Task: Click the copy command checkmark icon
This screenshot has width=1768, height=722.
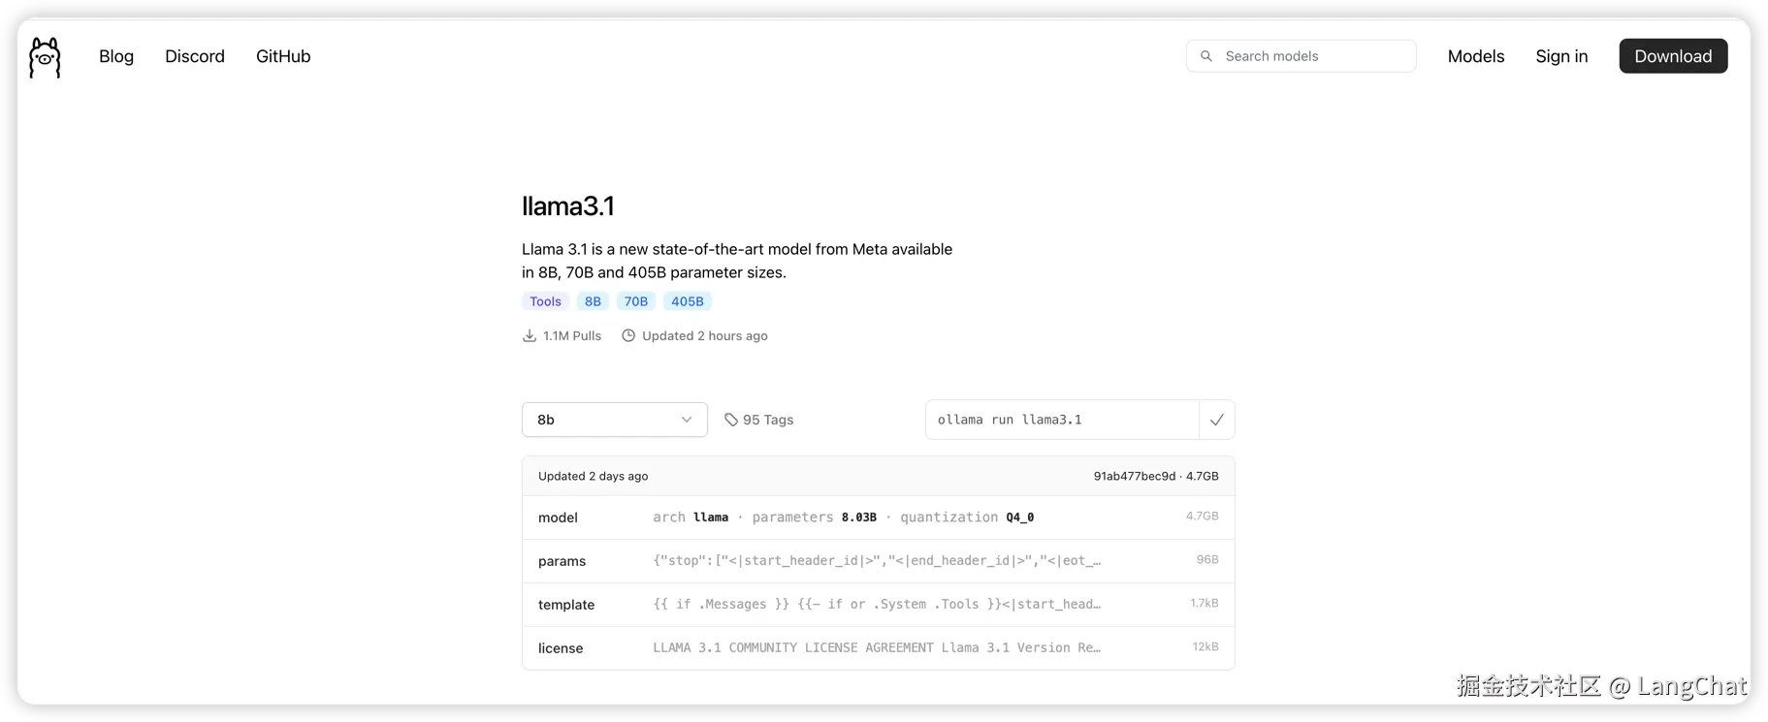Action: (1216, 420)
